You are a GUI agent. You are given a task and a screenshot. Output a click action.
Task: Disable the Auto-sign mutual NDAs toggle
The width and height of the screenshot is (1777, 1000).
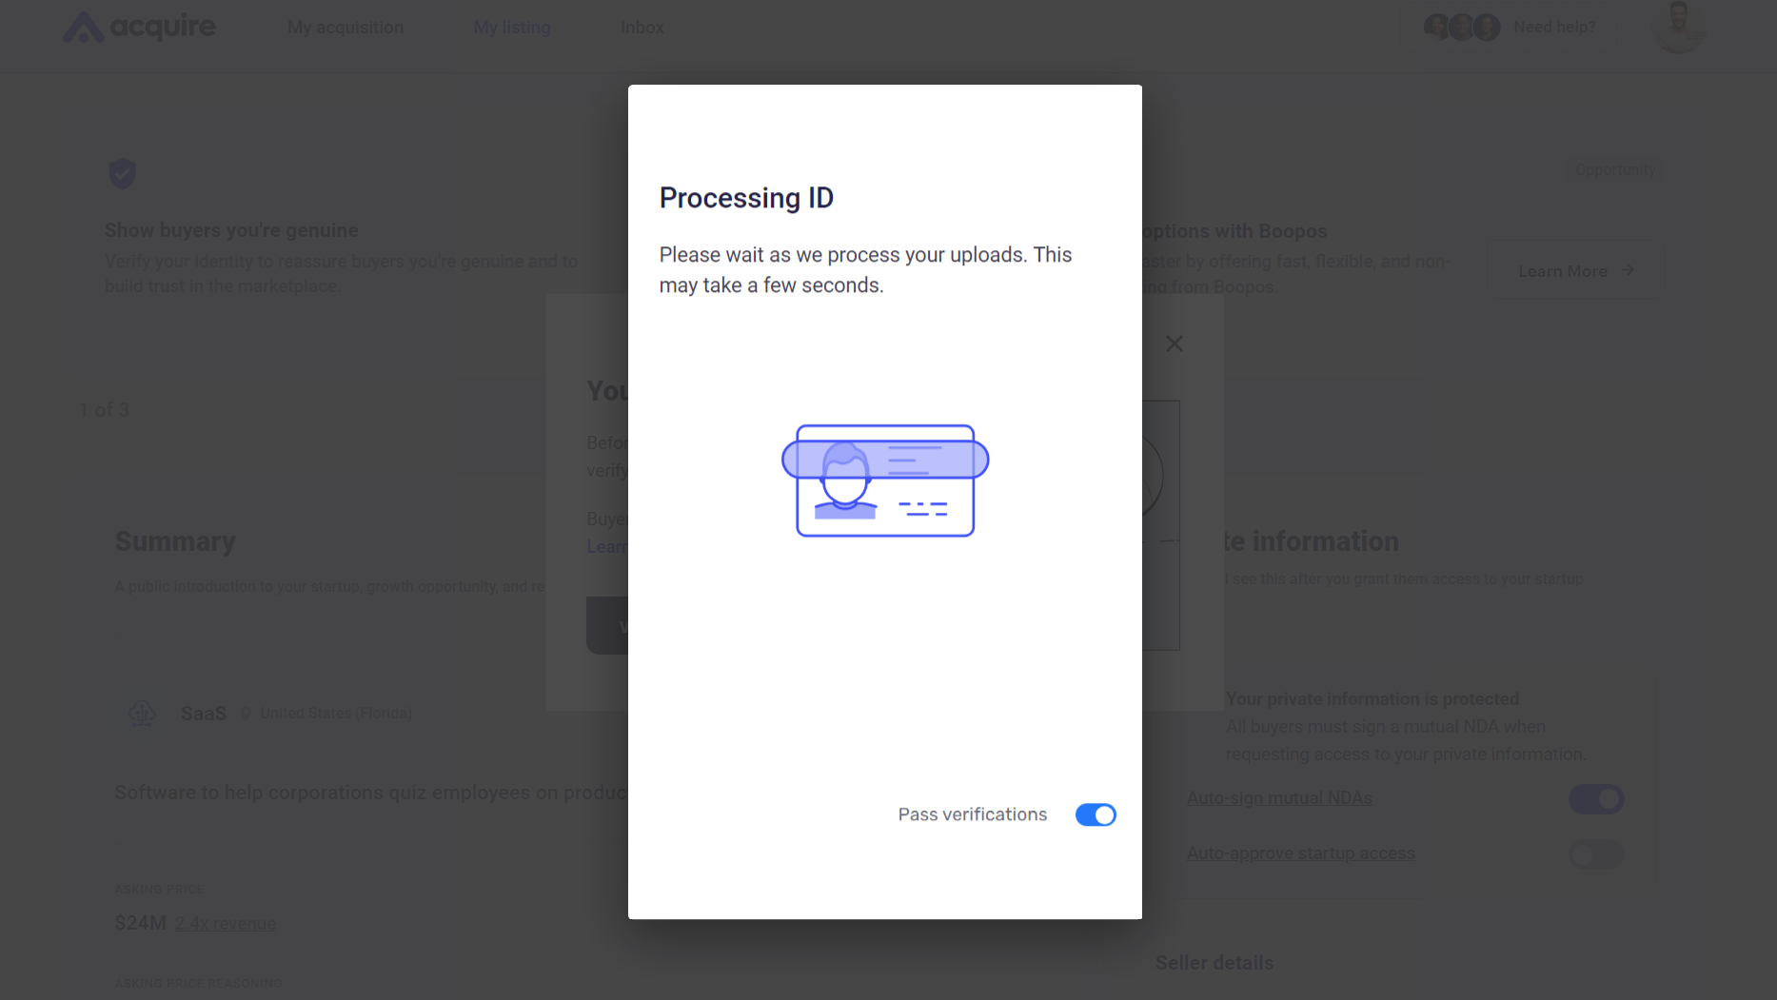pos(1596,799)
